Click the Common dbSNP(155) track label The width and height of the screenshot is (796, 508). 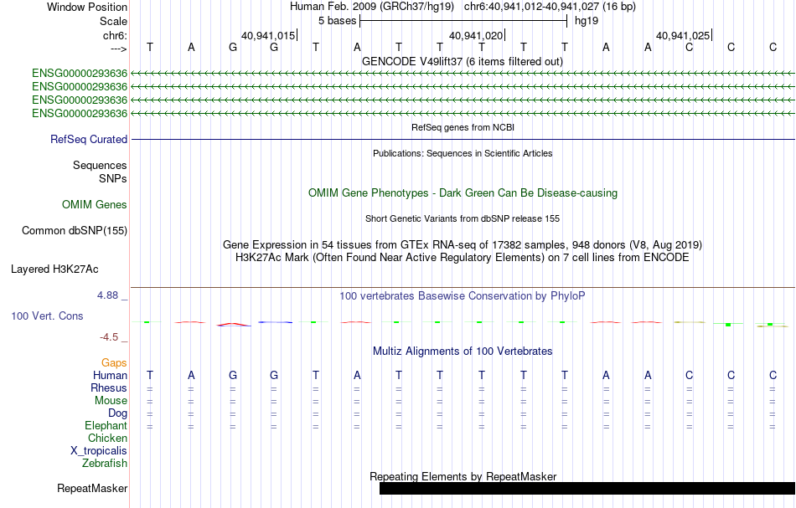click(75, 230)
